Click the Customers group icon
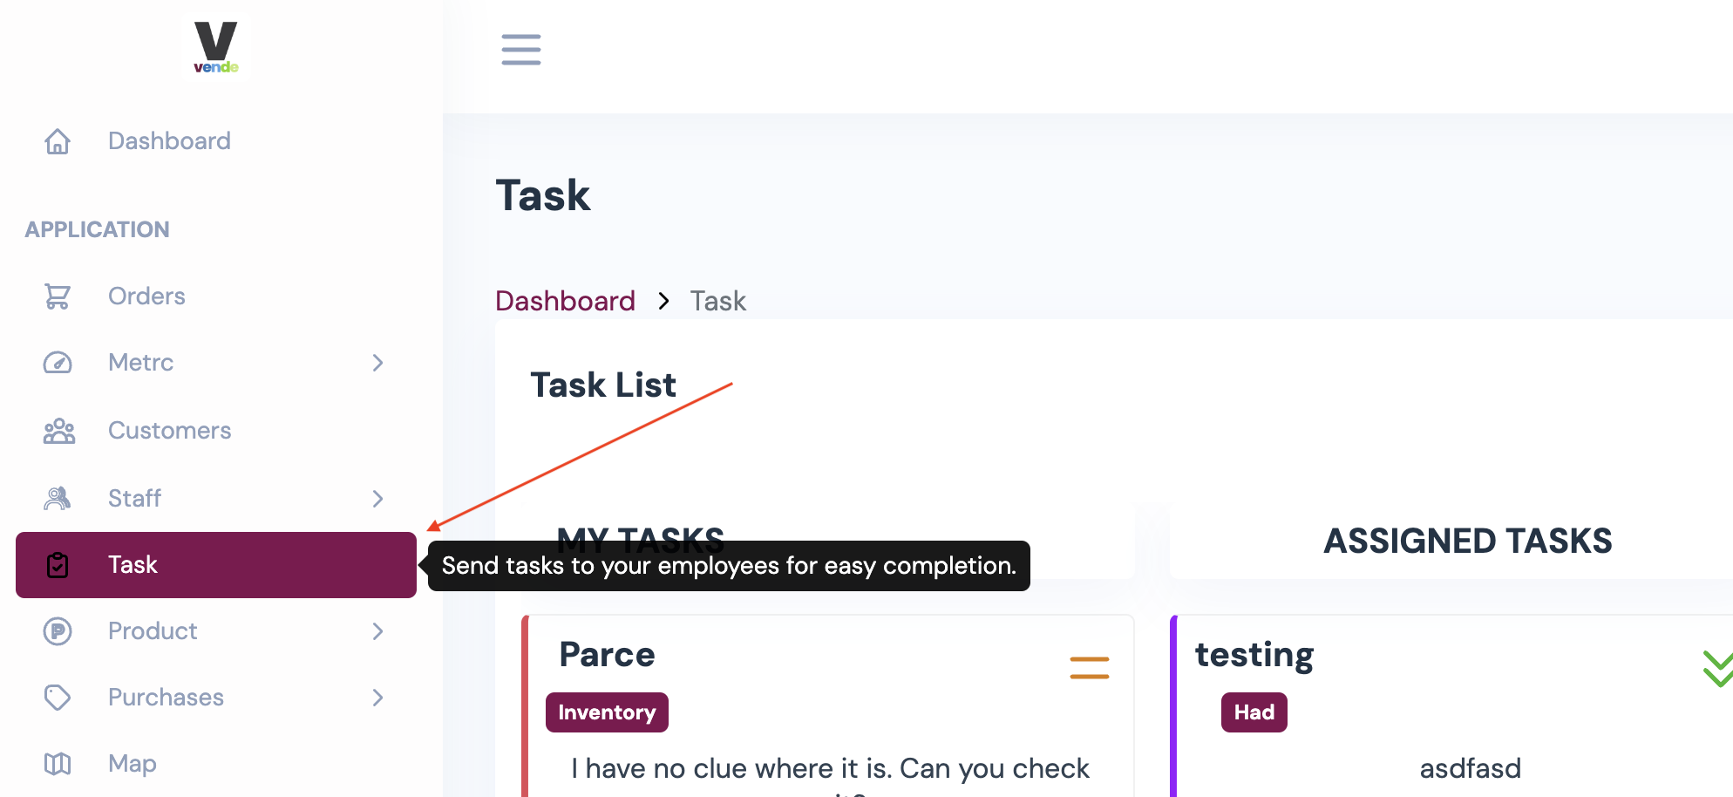This screenshot has width=1733, height=797. pos(58,430)
